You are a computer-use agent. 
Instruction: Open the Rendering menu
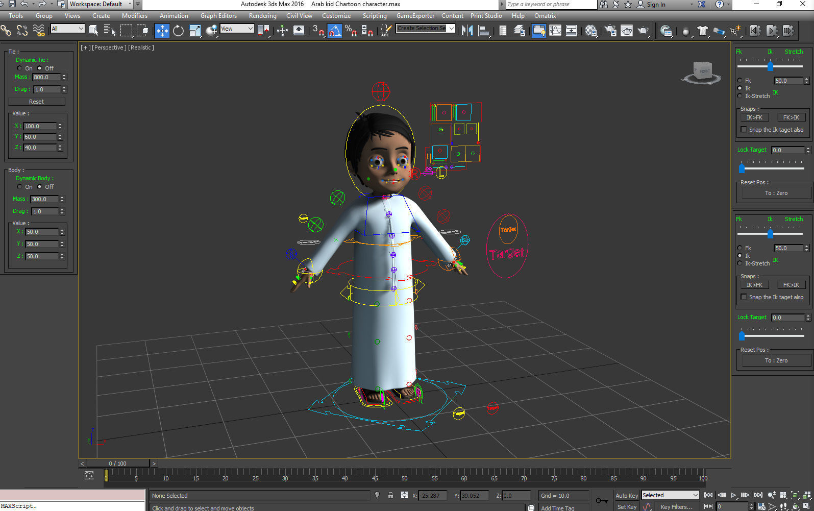[263, 16]
